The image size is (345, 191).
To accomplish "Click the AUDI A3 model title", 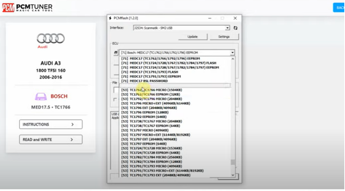I will [51, 63].
